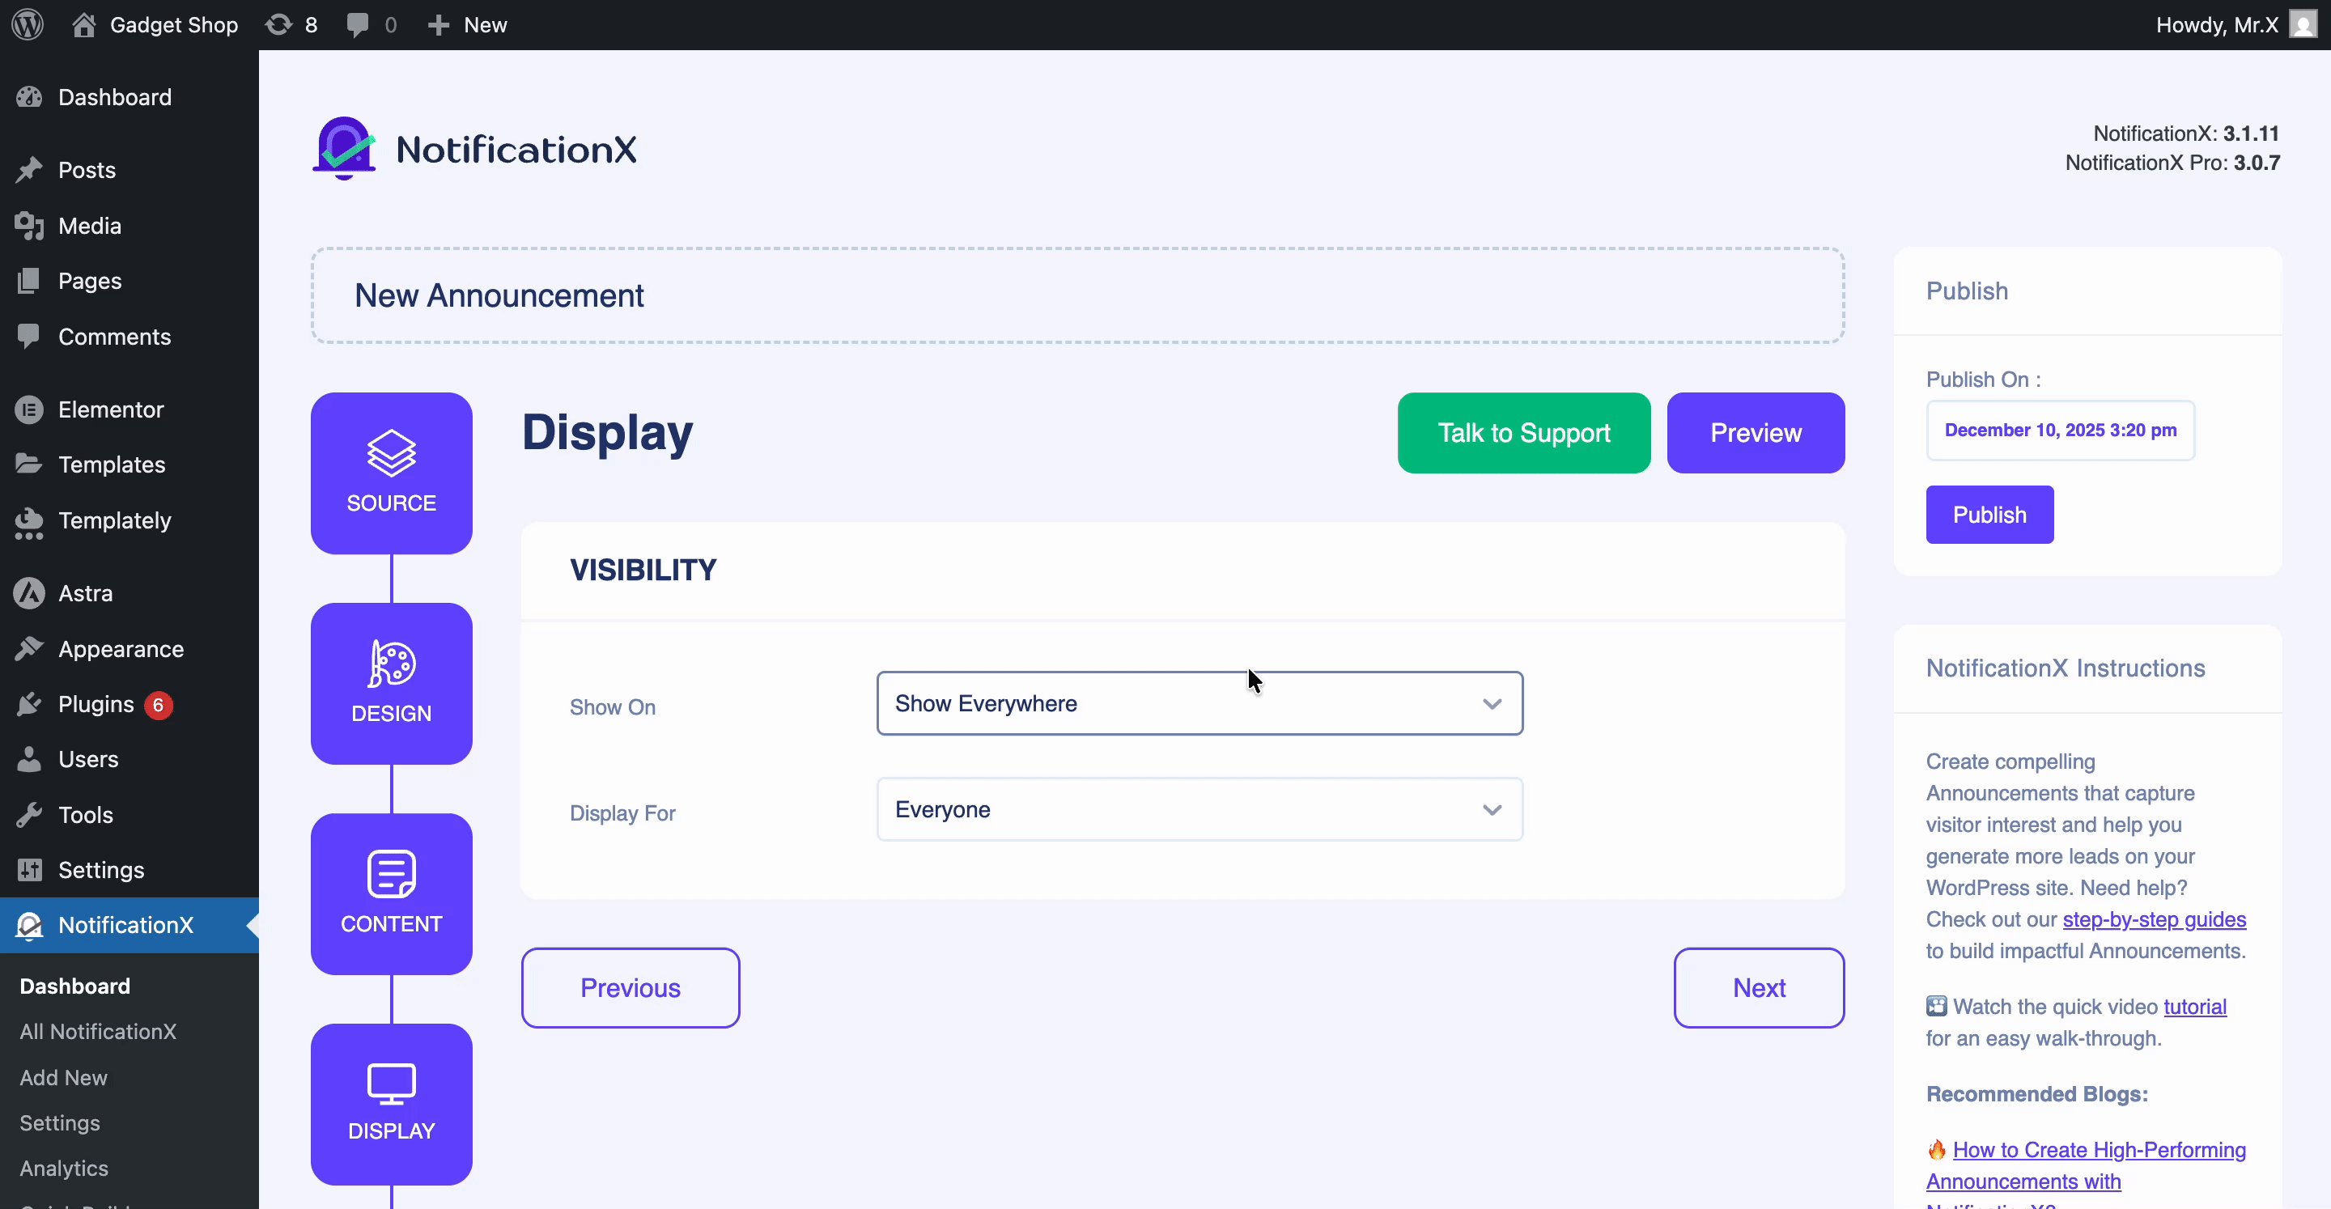This screenshot has height=1209, width=2331.
Task: Click the Publish button
Action: [x=1989, y=514]
